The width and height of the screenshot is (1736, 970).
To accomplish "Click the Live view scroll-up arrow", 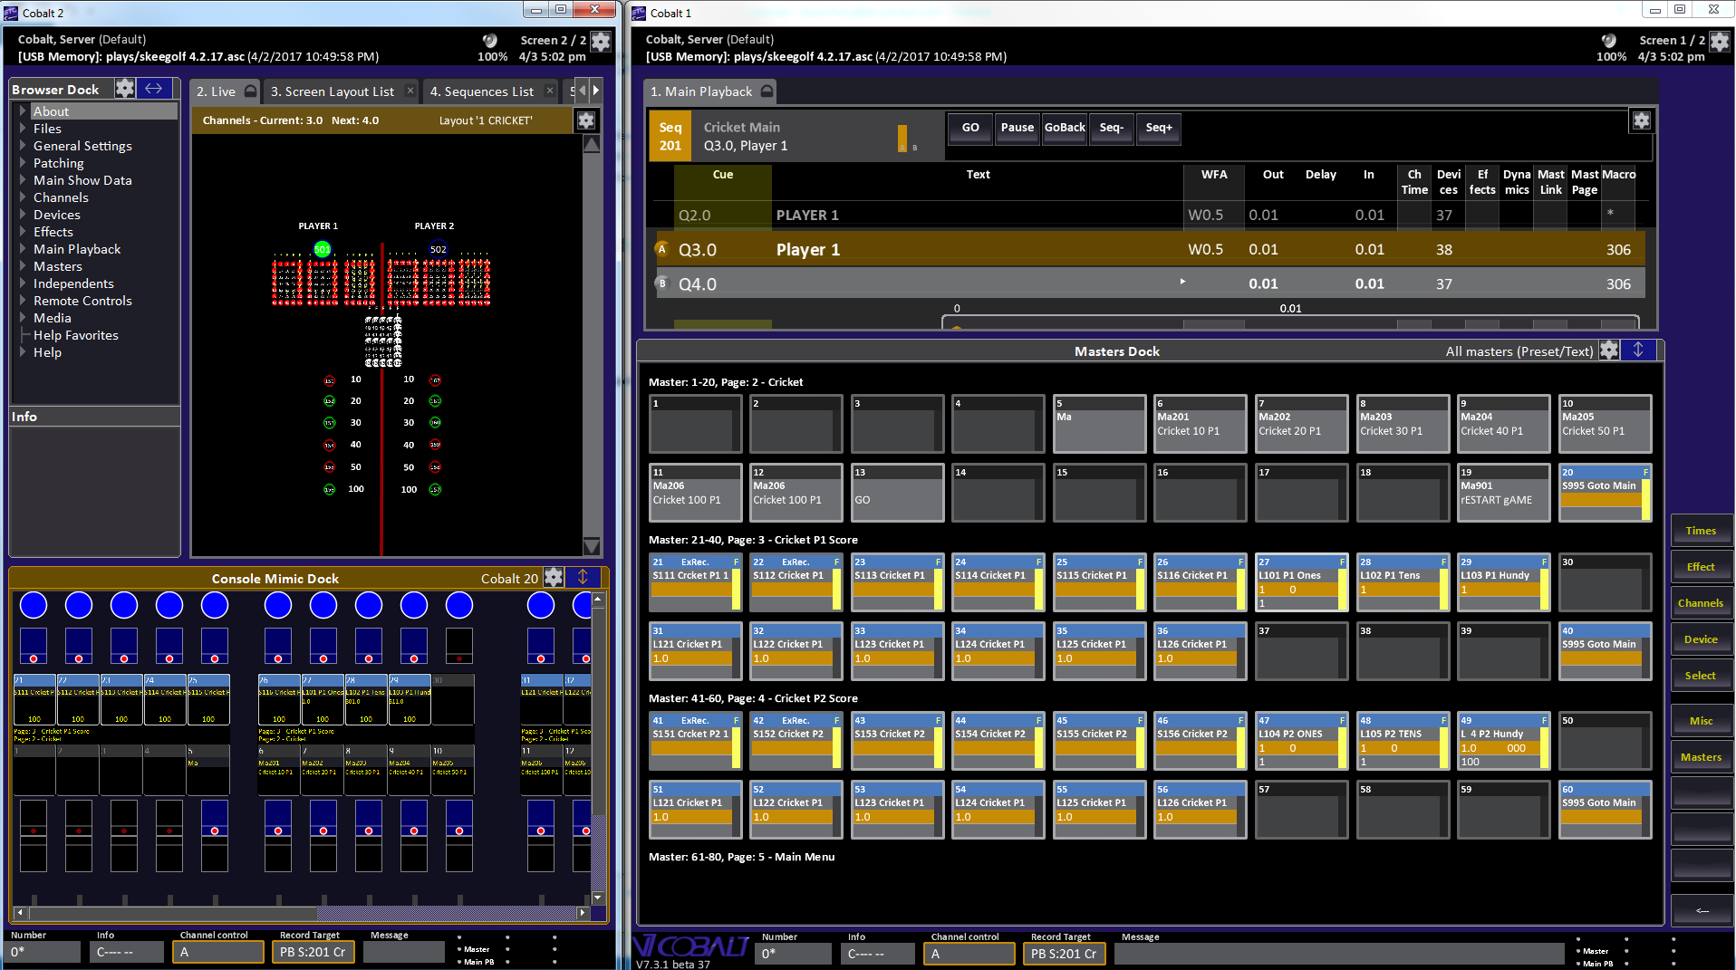I will tap(592, 144).
